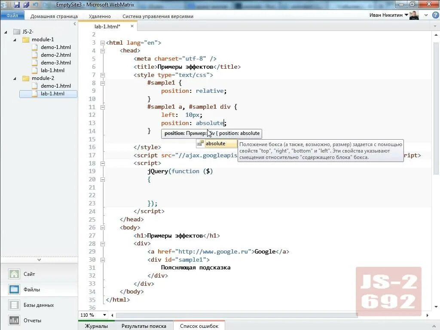Collapse the module-1 folder
This screenshot has height=330, width=440.
pyautogui.click(x=14, y=39)
